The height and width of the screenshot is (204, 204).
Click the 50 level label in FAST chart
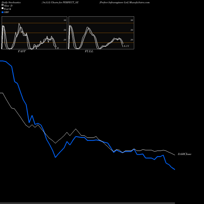(65, 30)
